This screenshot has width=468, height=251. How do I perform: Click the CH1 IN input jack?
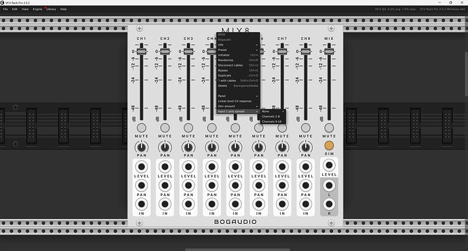(x=142, y=204)
